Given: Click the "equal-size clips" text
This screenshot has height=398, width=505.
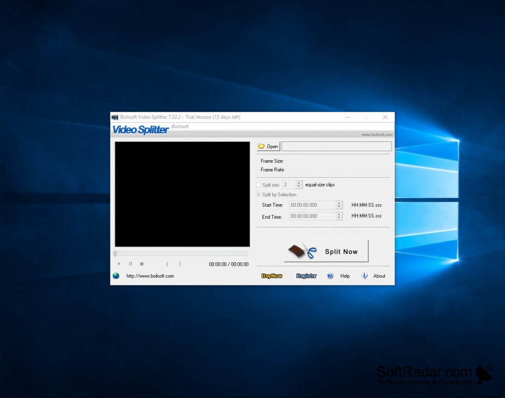Looking at the screenshot, I should click(x=320, y=184).
